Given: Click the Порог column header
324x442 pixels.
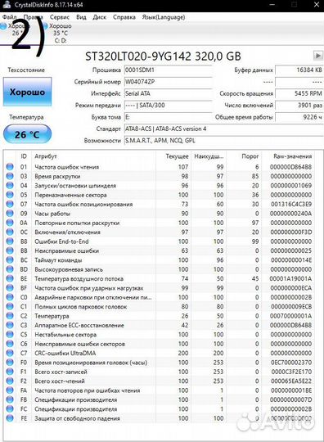Looking at the screenshot, I should pos(244,156).
